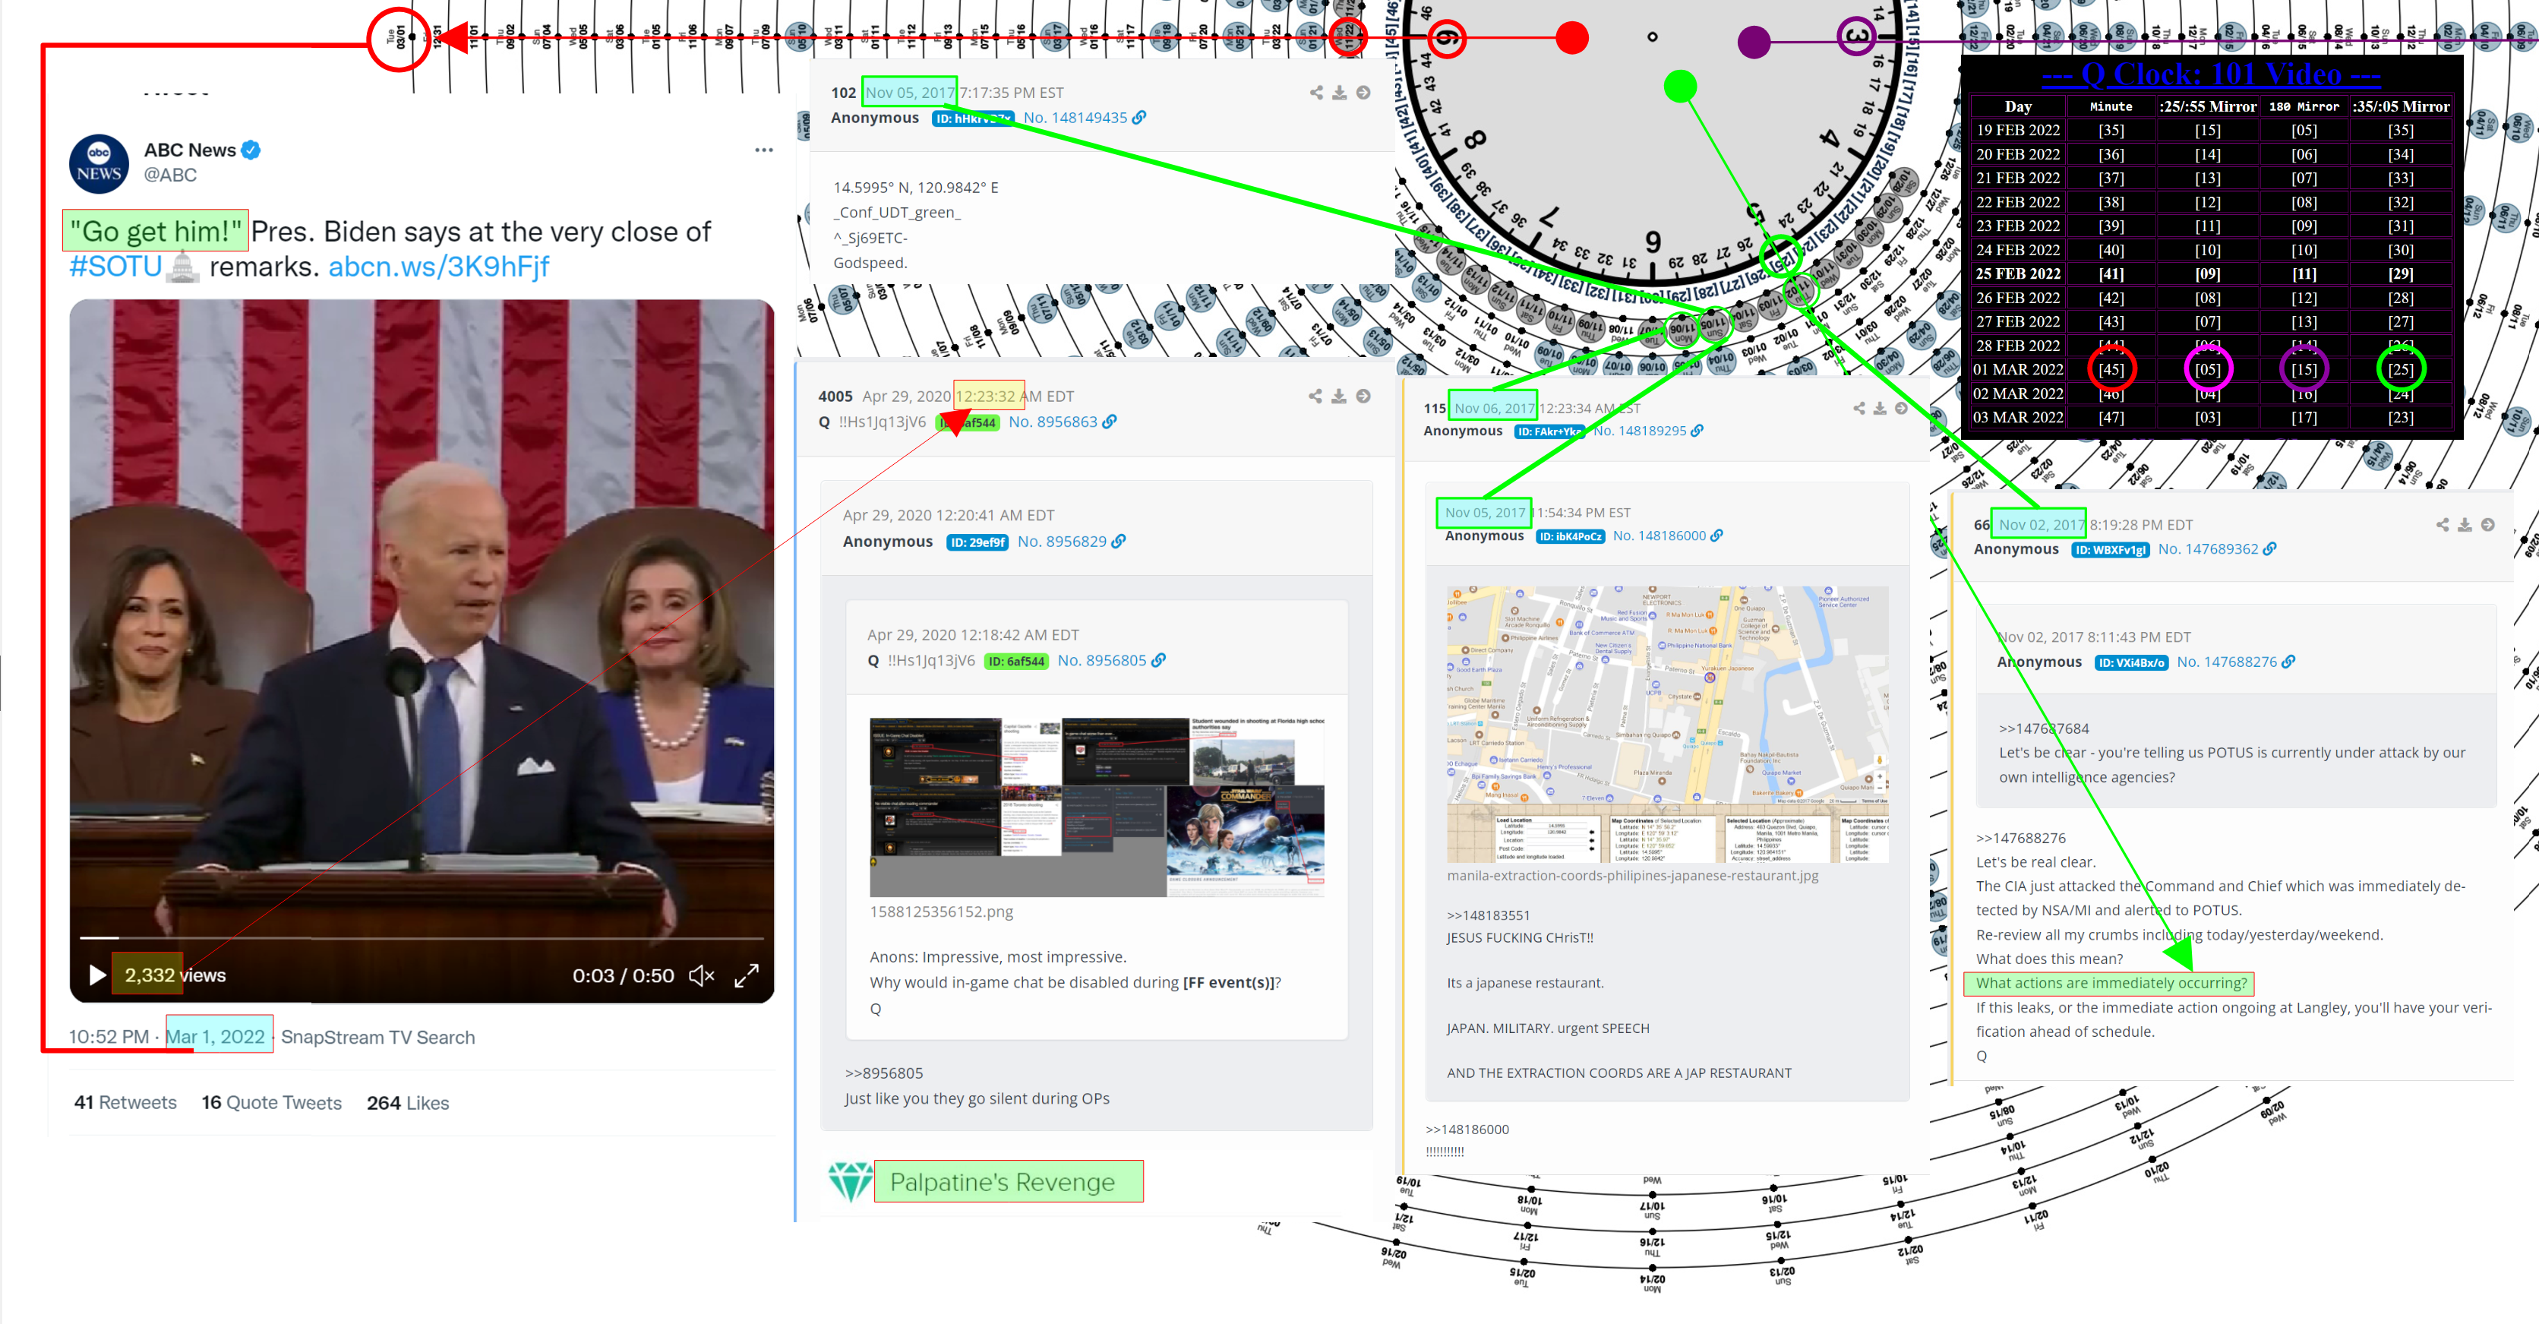The image size is (2539, 1324).
Task: Click the ID: WBXFv1gI badge
Action: coord(2110,550)
